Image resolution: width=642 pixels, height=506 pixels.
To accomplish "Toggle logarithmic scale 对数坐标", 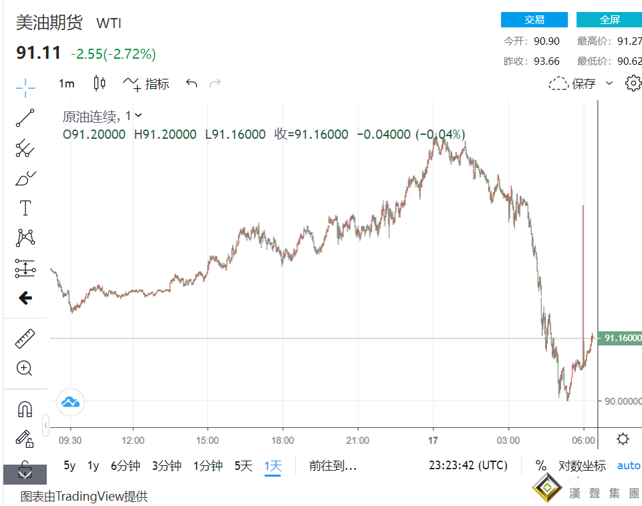I will point(582,466).
